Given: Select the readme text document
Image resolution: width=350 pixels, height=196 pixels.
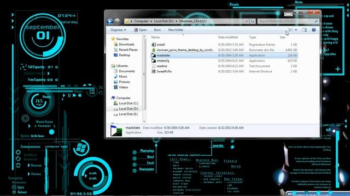Looking at the screenshot, I should coord(162,66).
